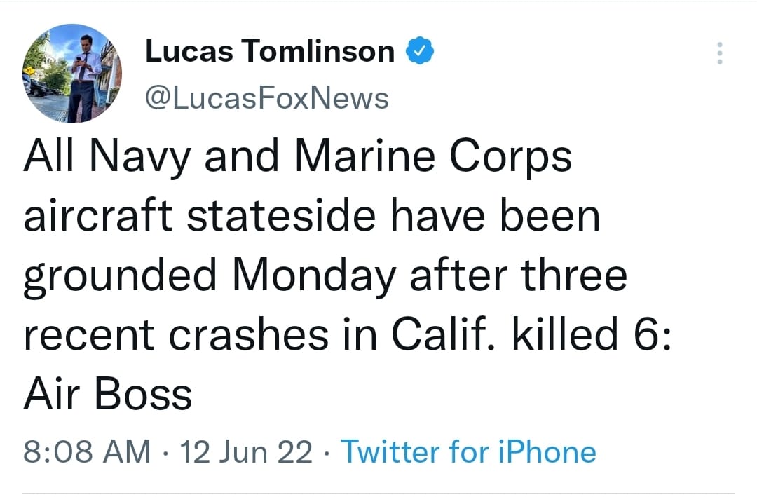Click Marine Corps in the tweet text
This screenshot has height=497, width=757.
point(432,157)
